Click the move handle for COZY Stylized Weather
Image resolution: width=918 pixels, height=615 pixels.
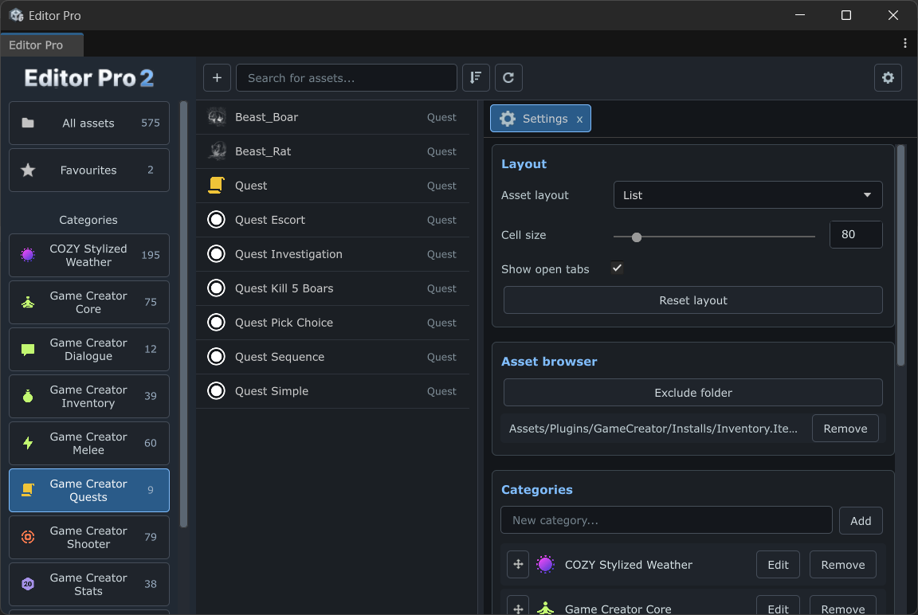518,565
